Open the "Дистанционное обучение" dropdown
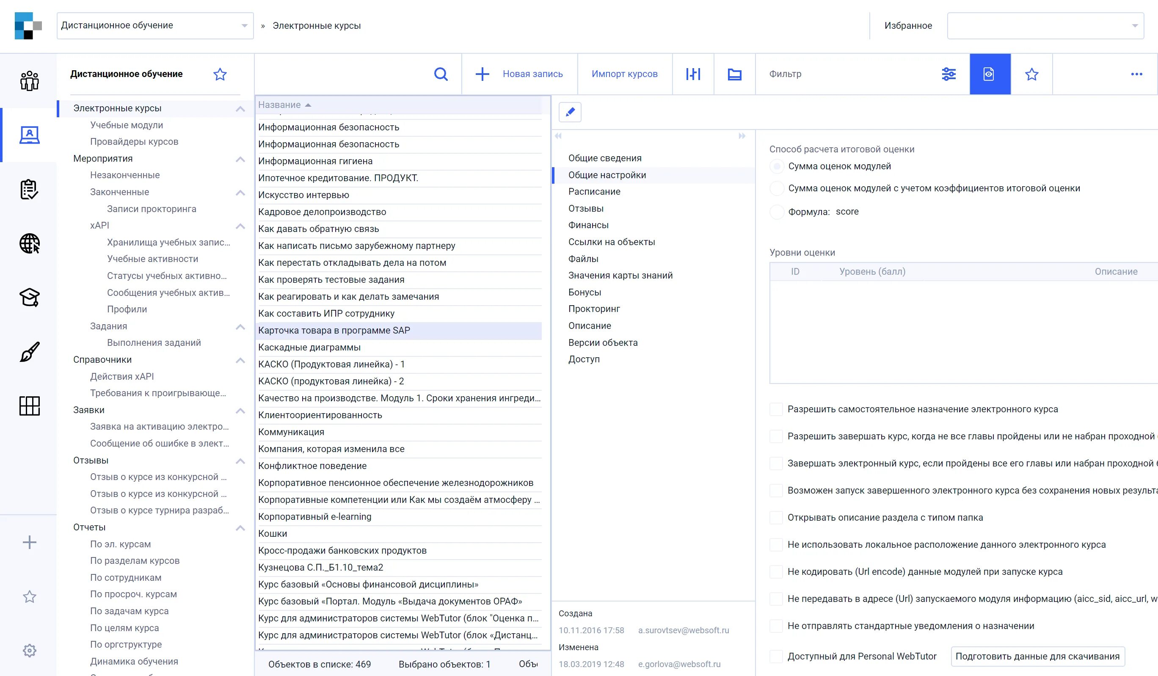Viewport: 1158px width, 676px height. [155, 26]
